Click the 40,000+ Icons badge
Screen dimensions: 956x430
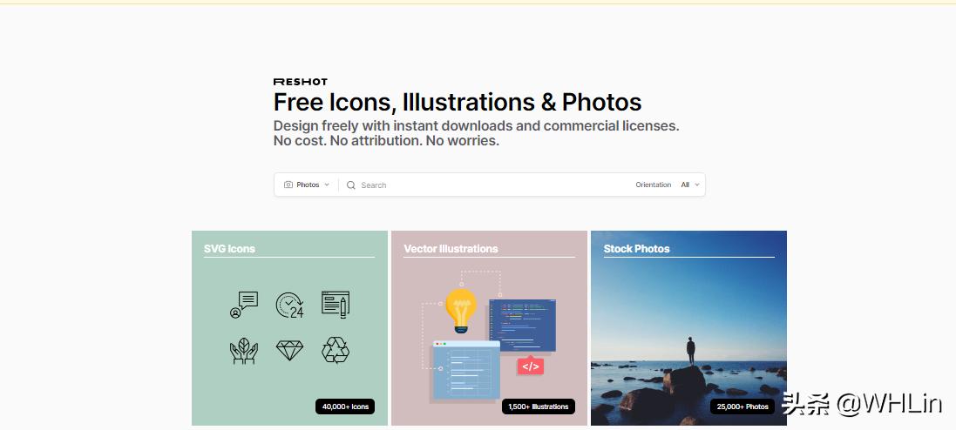click(345, 406)
